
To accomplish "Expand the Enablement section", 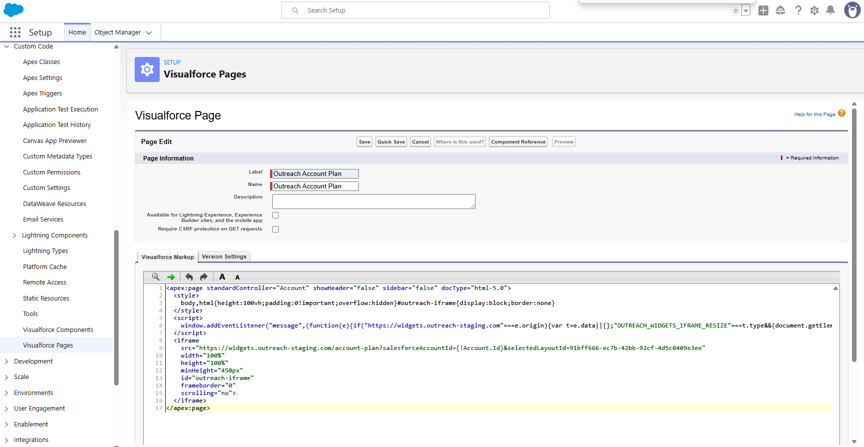I will 7,424.
